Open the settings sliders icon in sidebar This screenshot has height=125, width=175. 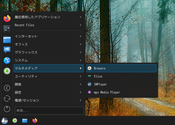7,29
